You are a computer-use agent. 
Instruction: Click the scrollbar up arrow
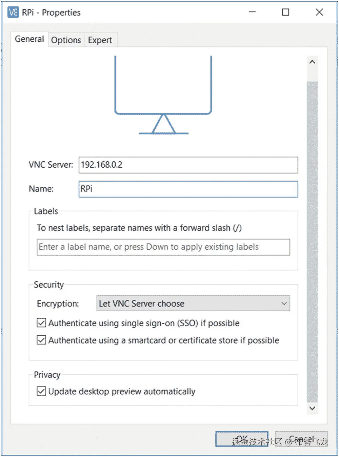click(312, 62)
